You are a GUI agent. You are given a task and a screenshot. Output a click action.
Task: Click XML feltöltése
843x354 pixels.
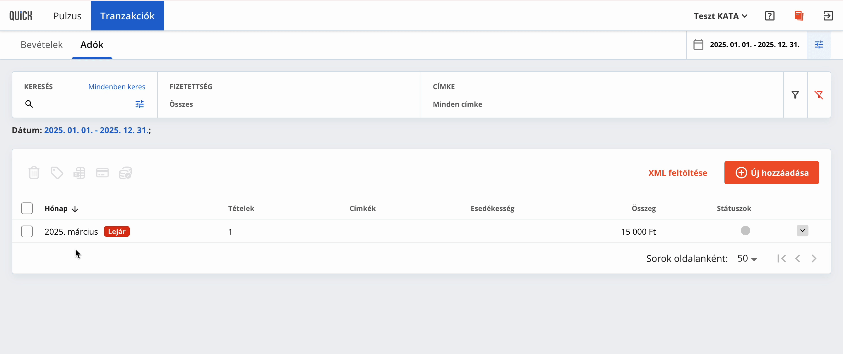coord(677,173)
